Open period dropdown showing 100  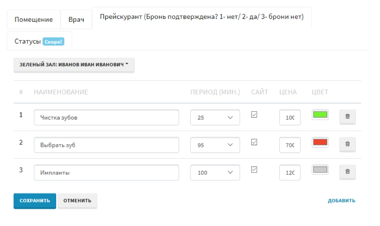coord(215,173)
